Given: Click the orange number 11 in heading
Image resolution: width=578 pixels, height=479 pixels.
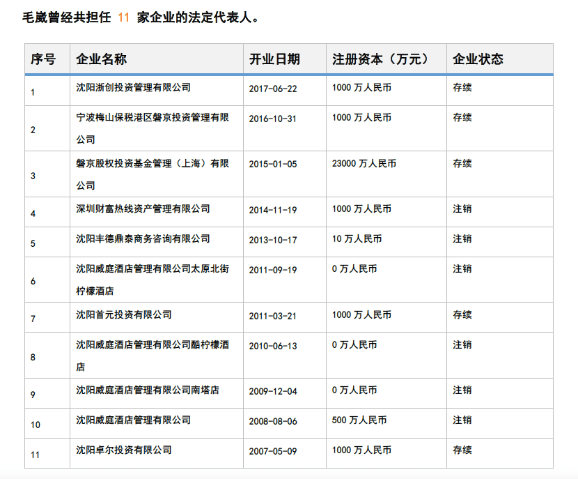Looking at the screenshot, I should [124, 17].
